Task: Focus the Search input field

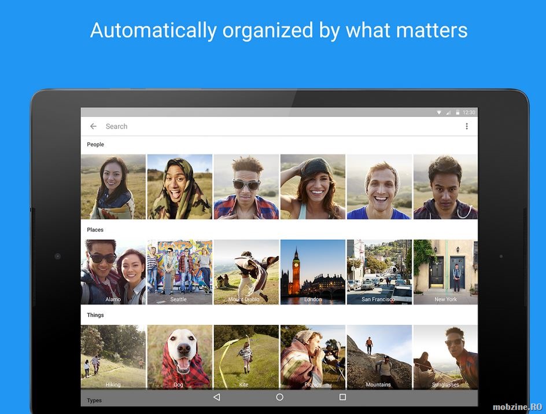Action: (x=279, y=126)
